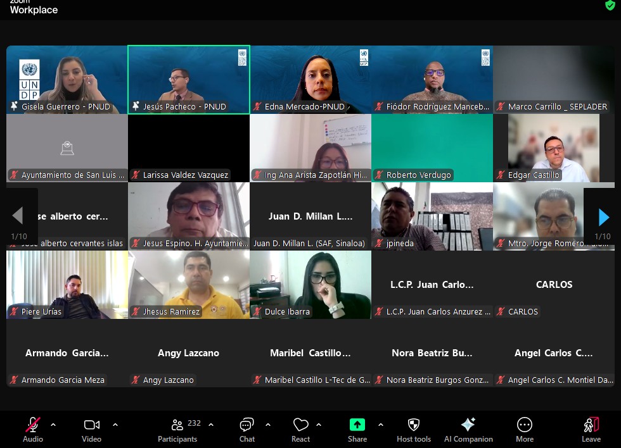Select Roberto Verdugo green tile

click(432, 148)
